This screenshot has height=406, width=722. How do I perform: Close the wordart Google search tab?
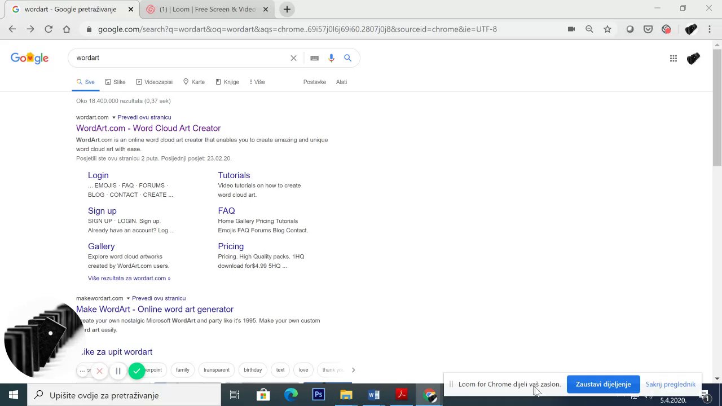131,10
